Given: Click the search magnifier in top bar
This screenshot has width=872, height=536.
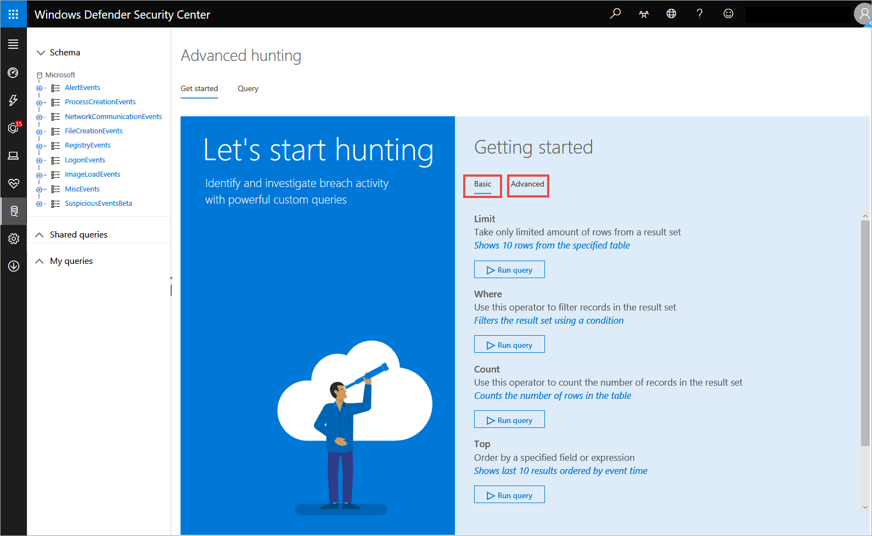Looking at the screenshot, I should [x=615, y=14].
